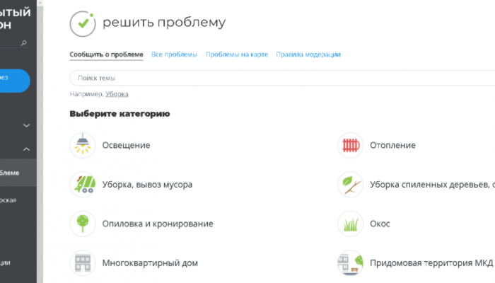Open the Уборка спиленных деревьев branch icon
495x283 pixels.
pos(350,185)
